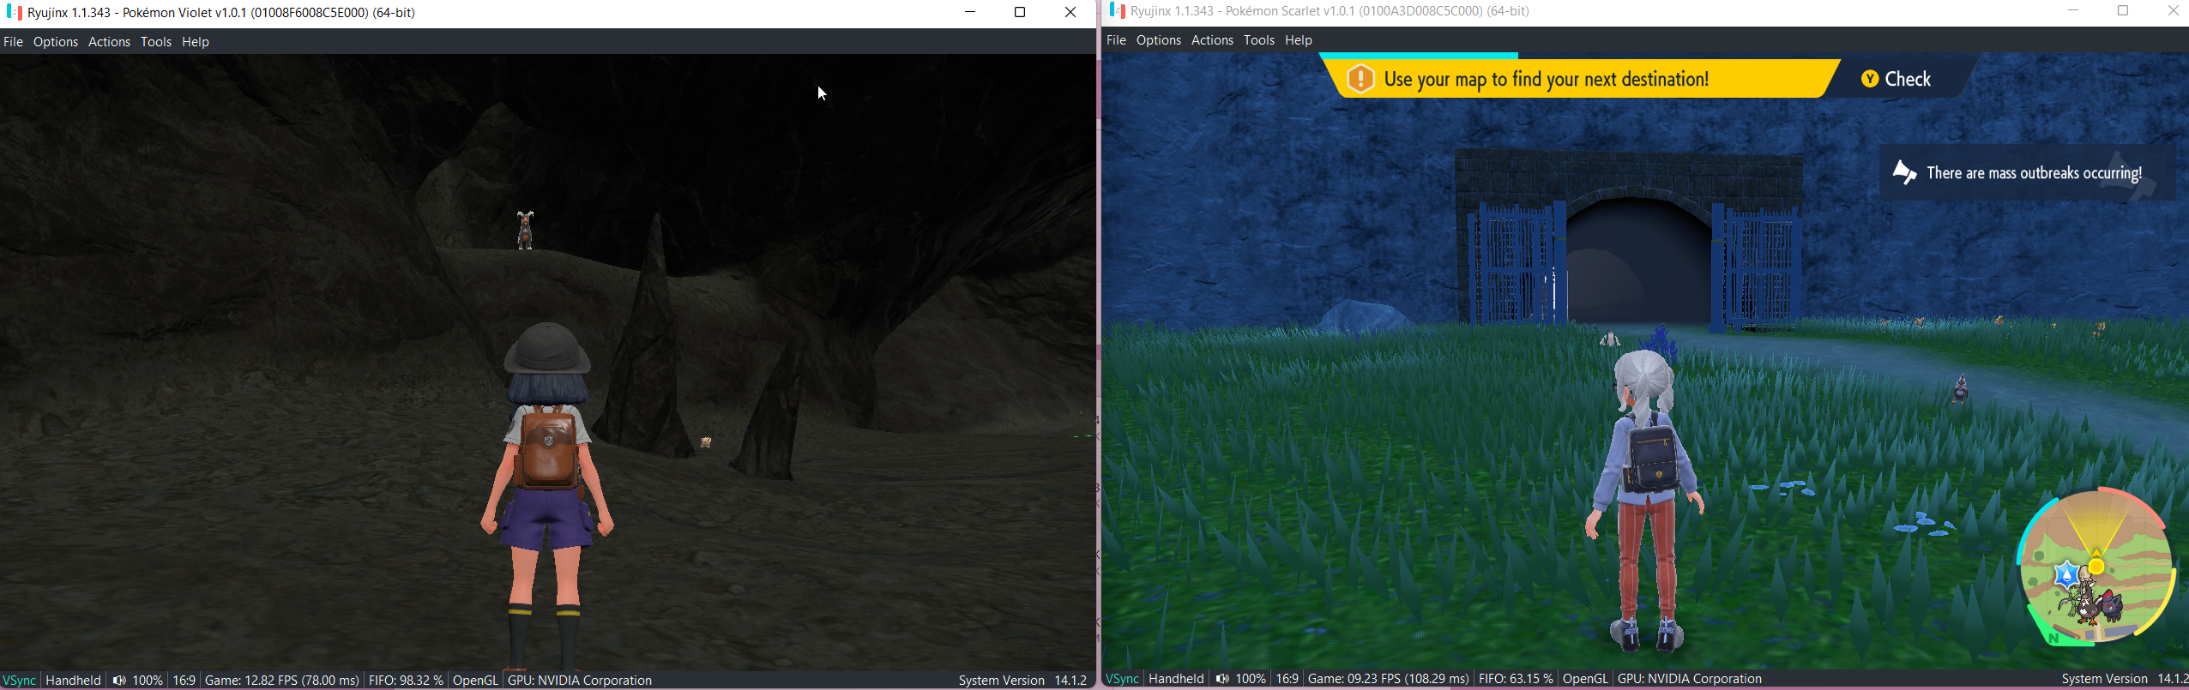Click the silver-haired trainer in Scarlet
The image size is (2189, 690).
(x=1643, y=500)
